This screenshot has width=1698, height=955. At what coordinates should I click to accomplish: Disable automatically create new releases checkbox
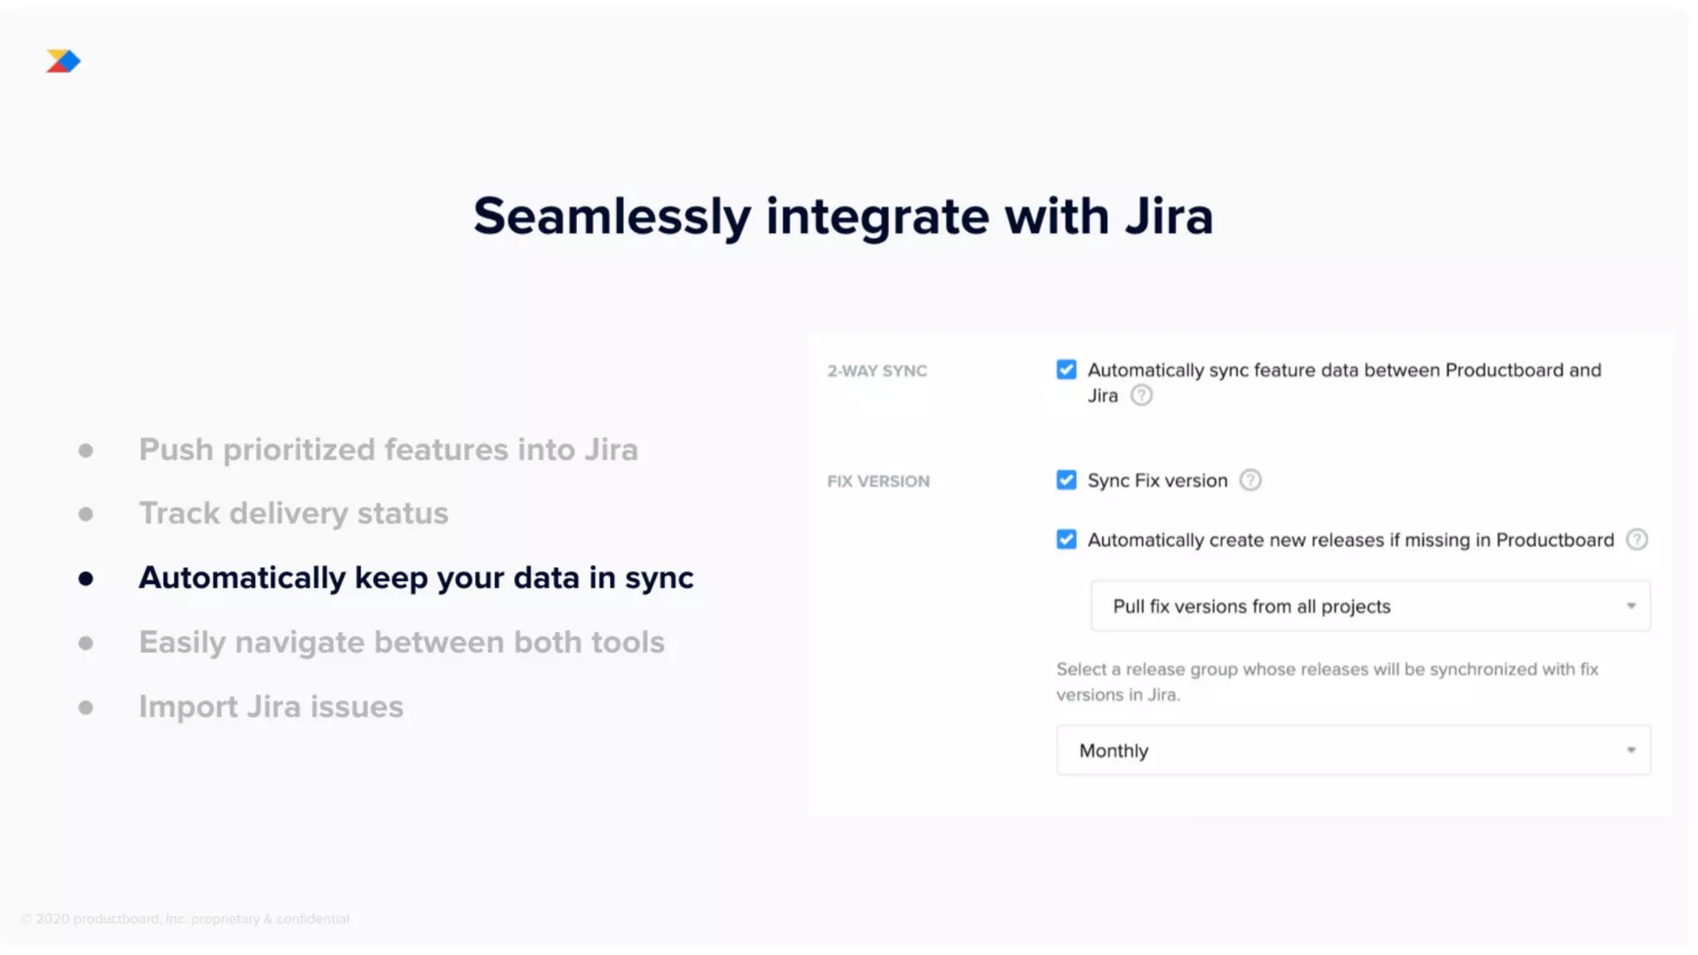pyautogui.click(x=1066, y=540)
